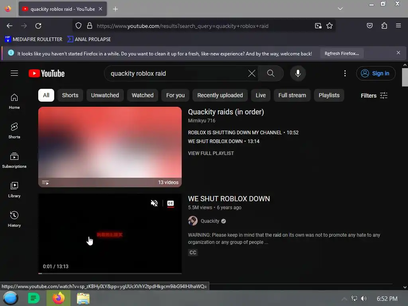Select the Playlists filter chip
The image size is (408, 306).
[329, 95]
